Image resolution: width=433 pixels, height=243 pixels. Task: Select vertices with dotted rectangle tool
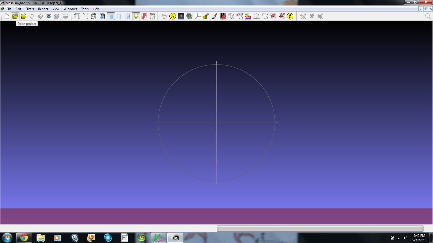[x=265, y=16]
